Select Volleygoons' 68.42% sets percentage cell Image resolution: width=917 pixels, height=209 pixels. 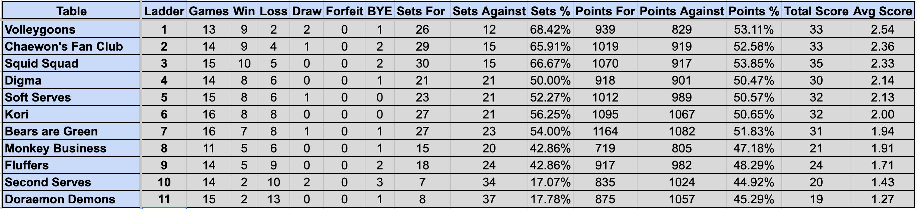550,29
